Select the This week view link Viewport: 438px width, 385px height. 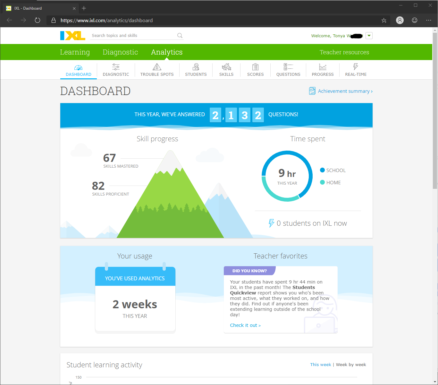coord(321,364)
